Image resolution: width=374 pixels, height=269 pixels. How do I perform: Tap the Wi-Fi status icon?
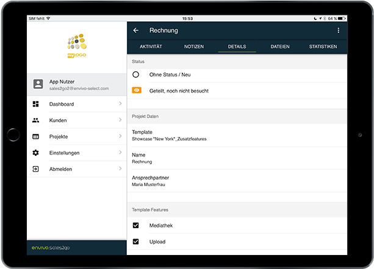coord(48,18)
